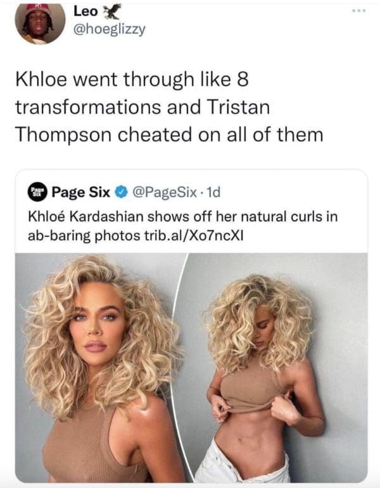Image resolution: width=380 pixels, height=488 pixels.
Task: Click the main tweet text about 8 transformations
Action: (169, 107)
